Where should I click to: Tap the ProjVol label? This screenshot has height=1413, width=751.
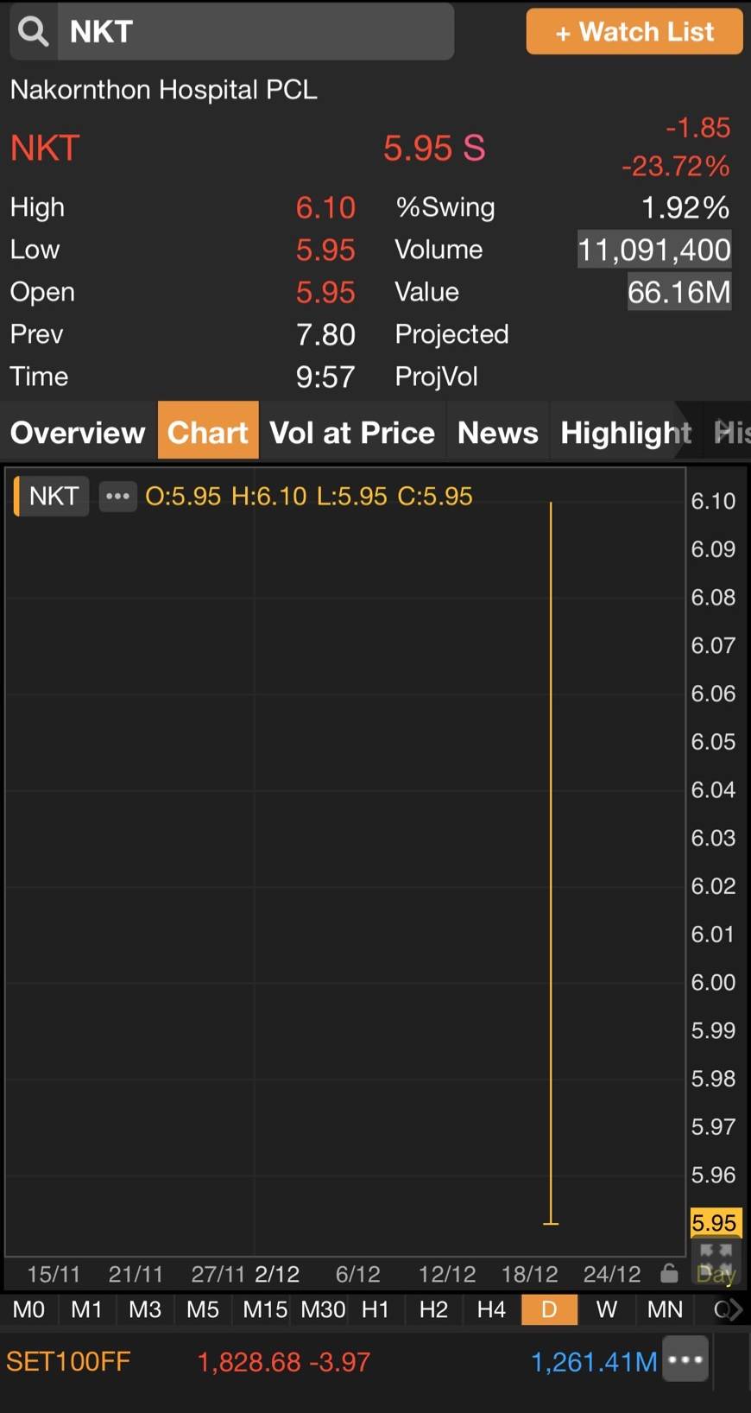click(x=436, y=377)
